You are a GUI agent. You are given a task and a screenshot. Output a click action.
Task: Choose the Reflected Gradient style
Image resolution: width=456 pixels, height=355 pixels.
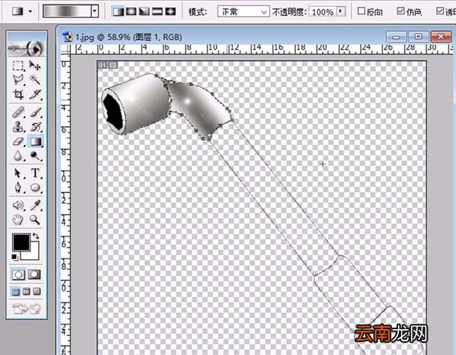coord(157,11)
